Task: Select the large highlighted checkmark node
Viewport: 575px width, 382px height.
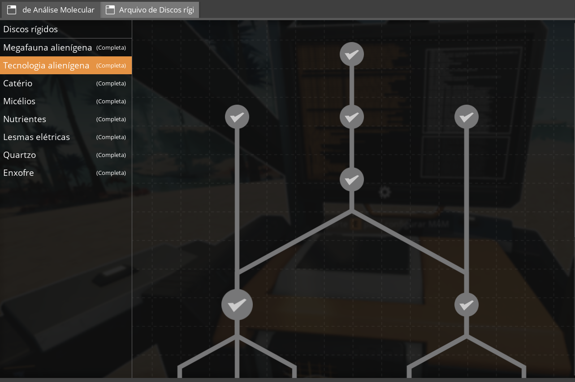Action: click(237, 305)
